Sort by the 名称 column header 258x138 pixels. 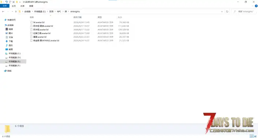click(x=32, y=17)
